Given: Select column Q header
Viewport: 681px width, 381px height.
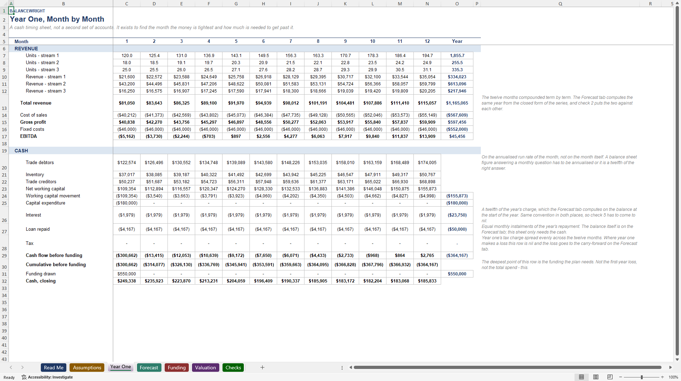Looking at the screenshot, I should pyautogui.click(x=560, y=4).
